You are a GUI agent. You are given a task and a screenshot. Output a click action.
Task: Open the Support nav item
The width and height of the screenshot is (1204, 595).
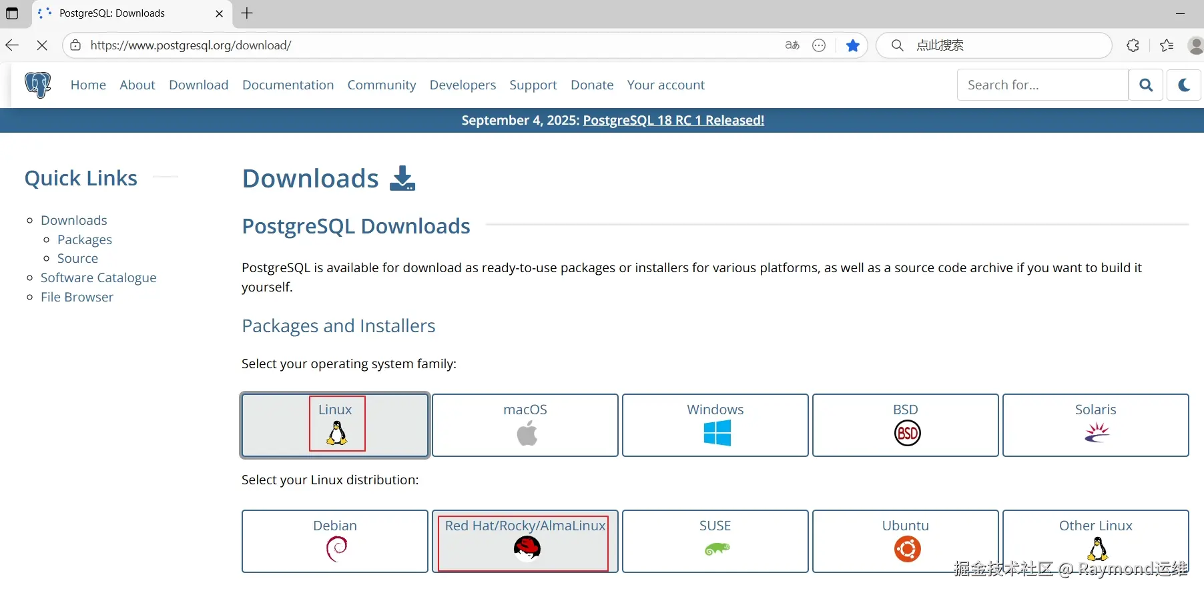pyautogui.click(x=533, y=85)
